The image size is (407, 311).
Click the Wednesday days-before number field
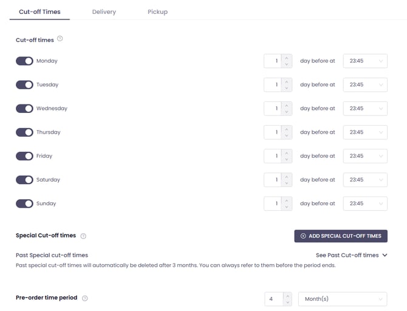click(273, 109)
